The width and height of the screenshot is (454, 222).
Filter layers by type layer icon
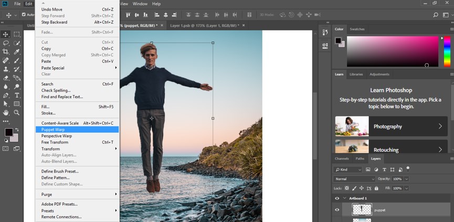point(384,170)
